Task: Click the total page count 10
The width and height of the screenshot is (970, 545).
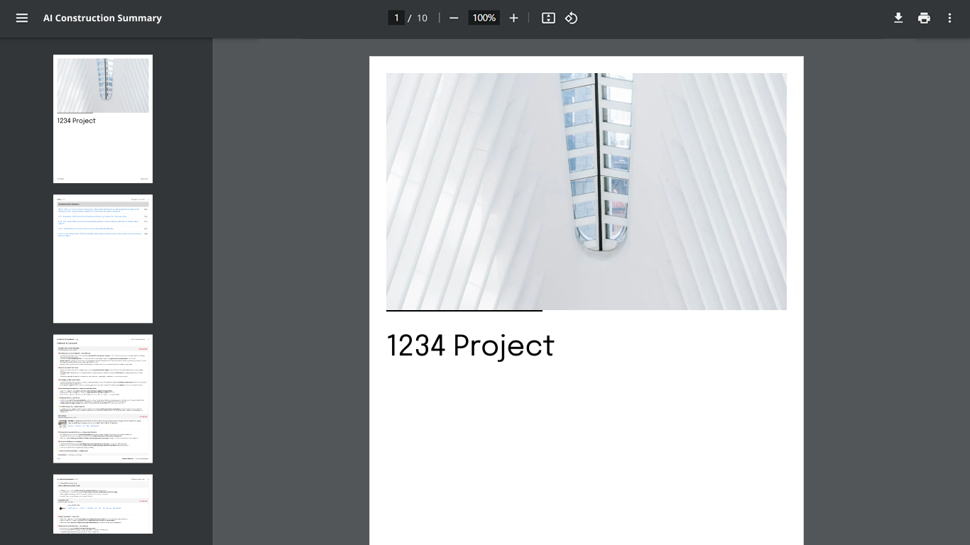Action: click(x=422, y=18)
